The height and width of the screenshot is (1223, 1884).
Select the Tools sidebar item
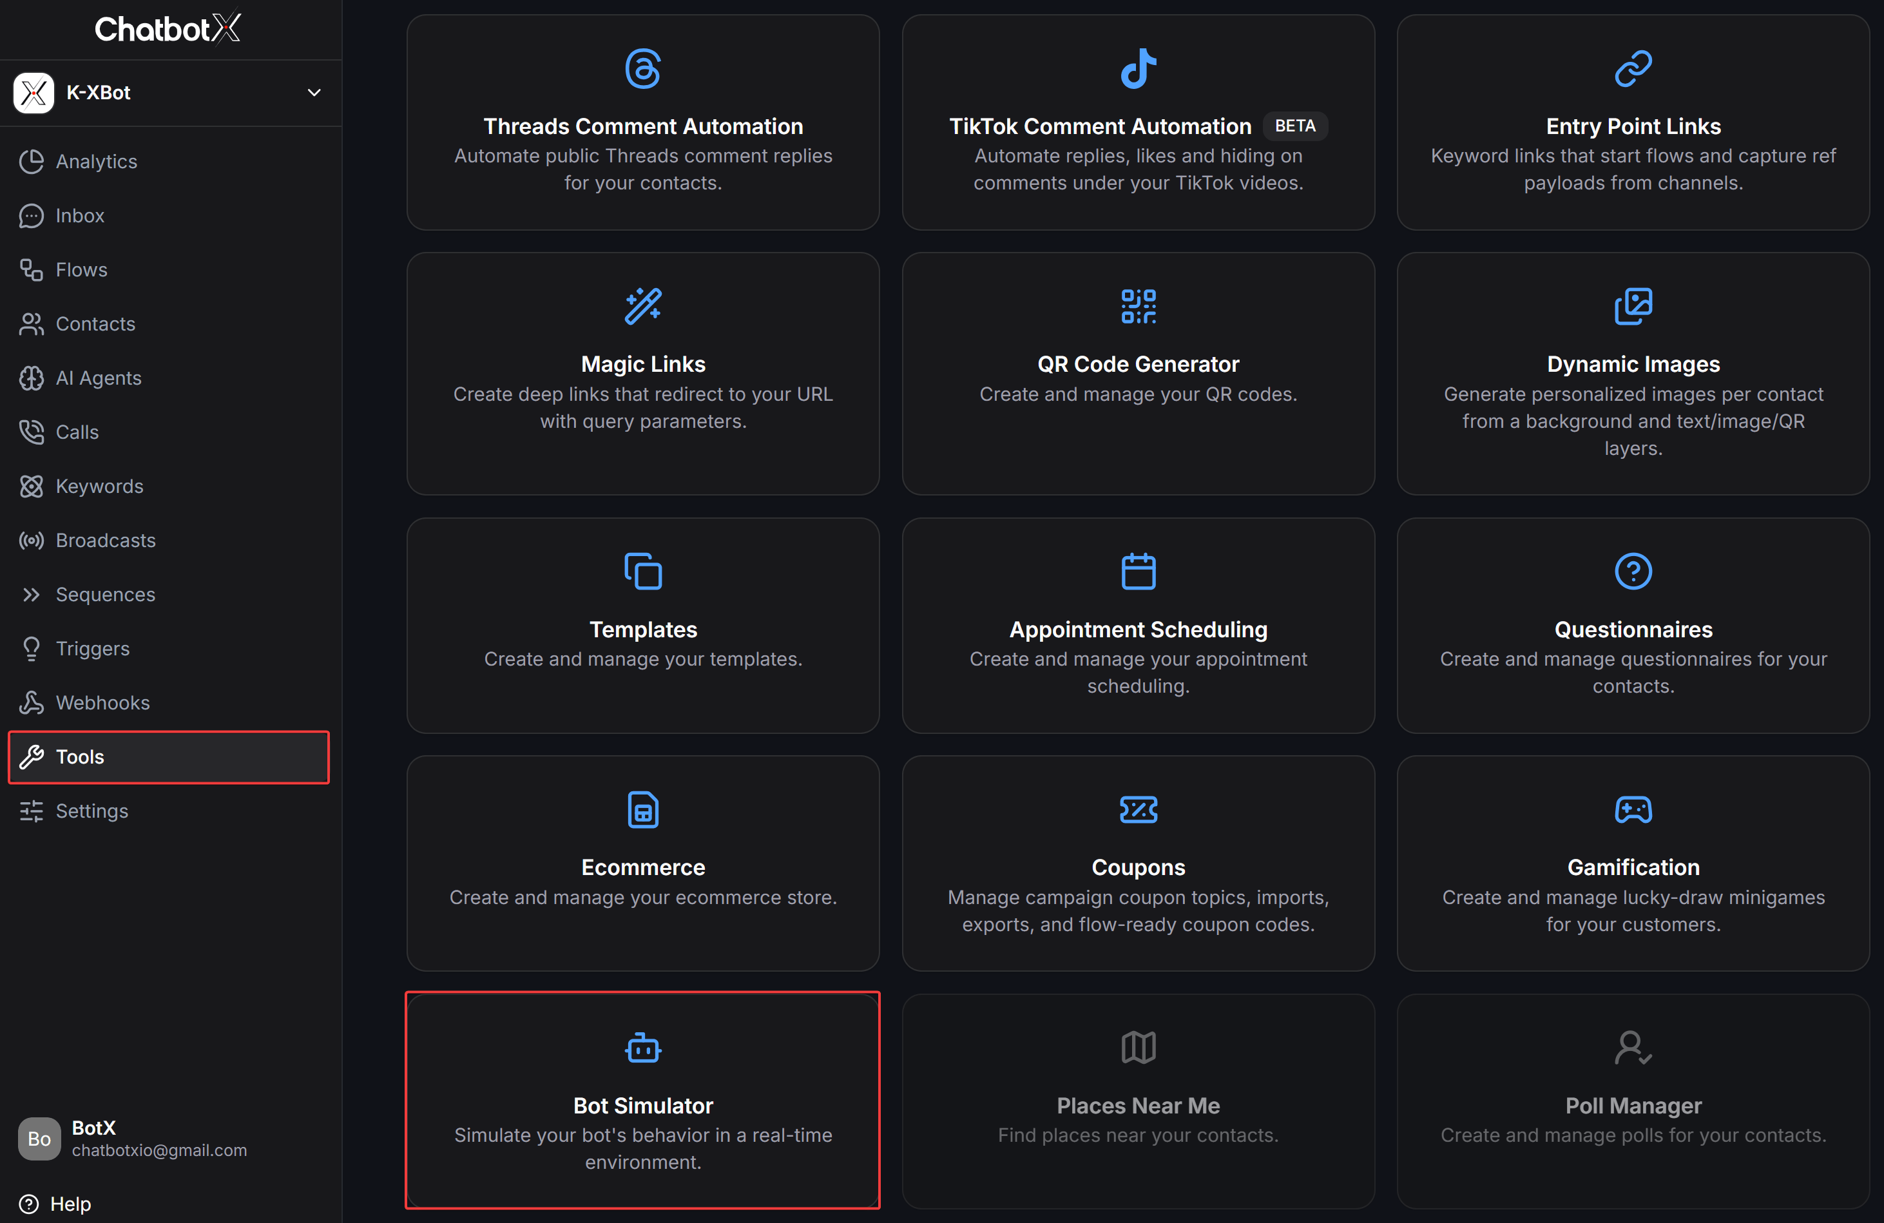coord(169,756)
